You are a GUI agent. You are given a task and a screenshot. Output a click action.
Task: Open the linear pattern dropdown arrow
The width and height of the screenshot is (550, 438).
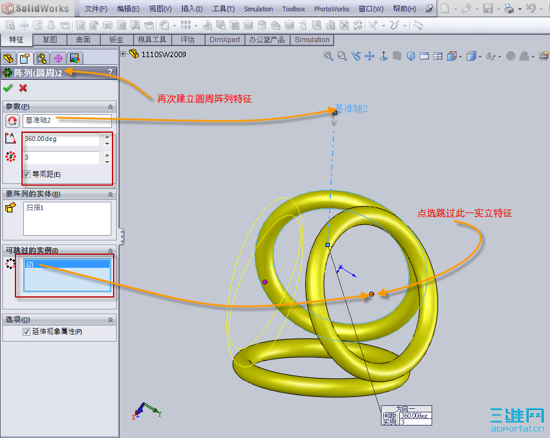point(196,26)
